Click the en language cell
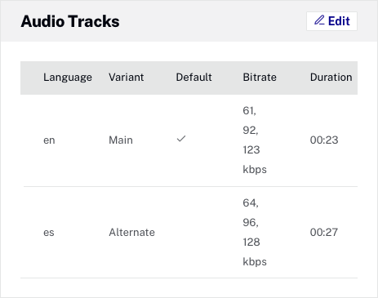This screenshot has width=378, height=298. click(49, 140)
